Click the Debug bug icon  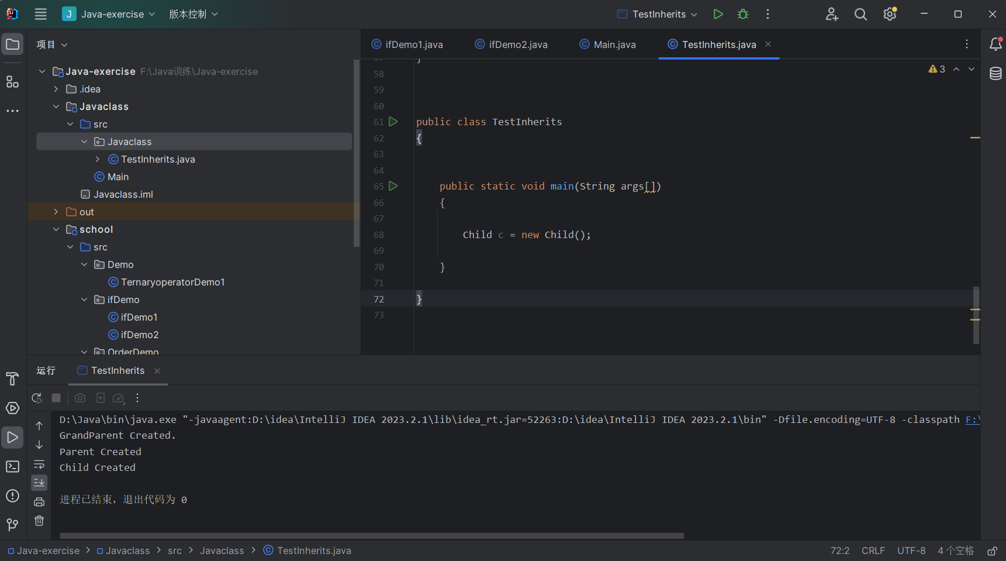[743, 14]
